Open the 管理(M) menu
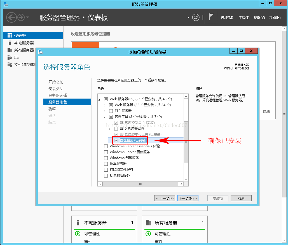Viewport: 288px width, 245px height. (x=227, y=17)
